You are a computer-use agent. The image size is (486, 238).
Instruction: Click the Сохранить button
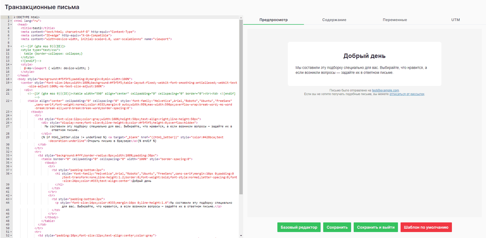click(337, 227)
